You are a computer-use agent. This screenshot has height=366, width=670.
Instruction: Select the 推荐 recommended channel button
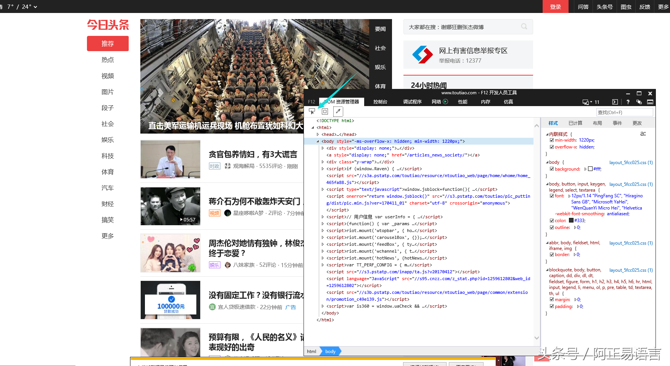point(108,44)
